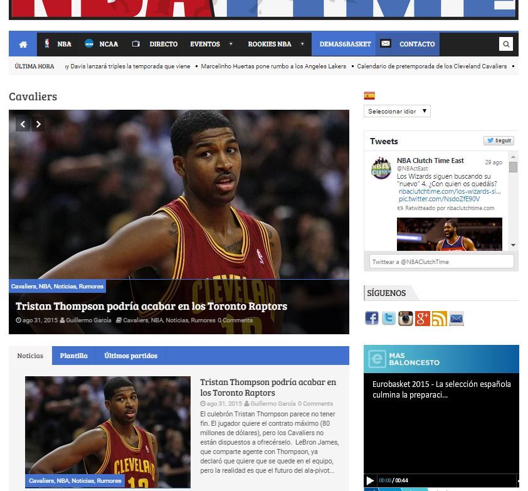This screenshot has width=528, height=491.
Task: Open the RSS feed icon
Action: tap(440, 319)
